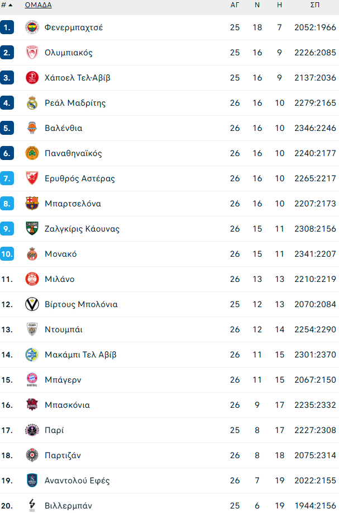
Task: Sort standings by ΟΜΑΔΑ column header
Action: click(x=38, y=5)
